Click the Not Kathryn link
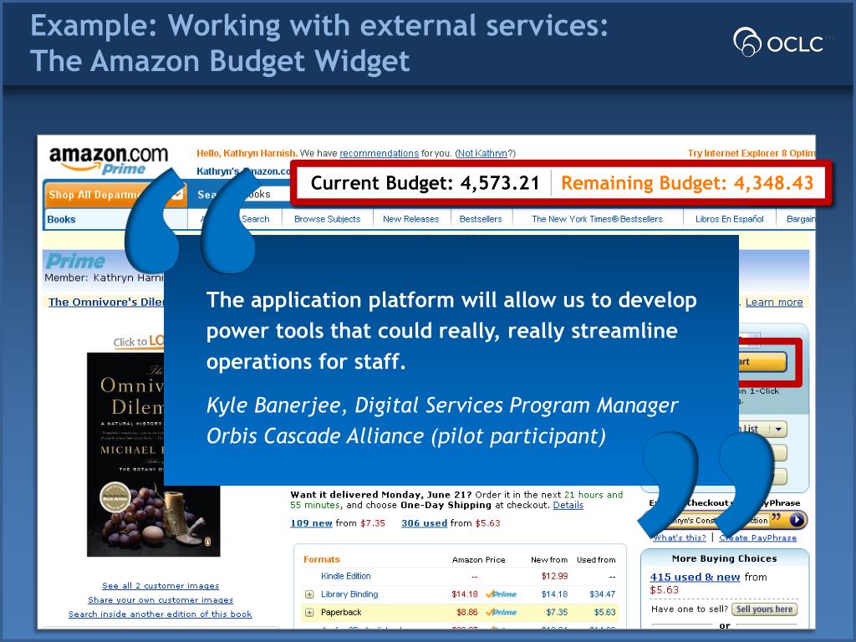 point(482,154)
